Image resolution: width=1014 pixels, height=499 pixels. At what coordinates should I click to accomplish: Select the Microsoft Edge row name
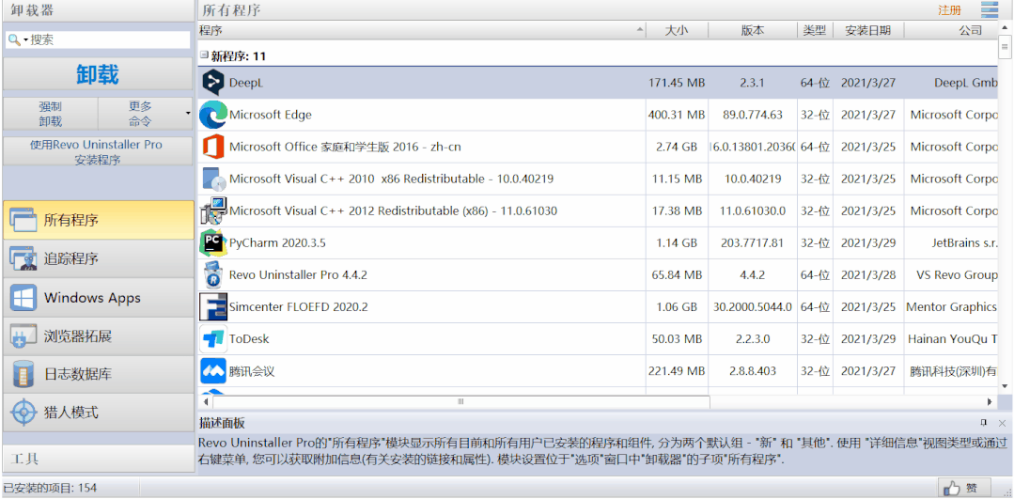[271, 115]
